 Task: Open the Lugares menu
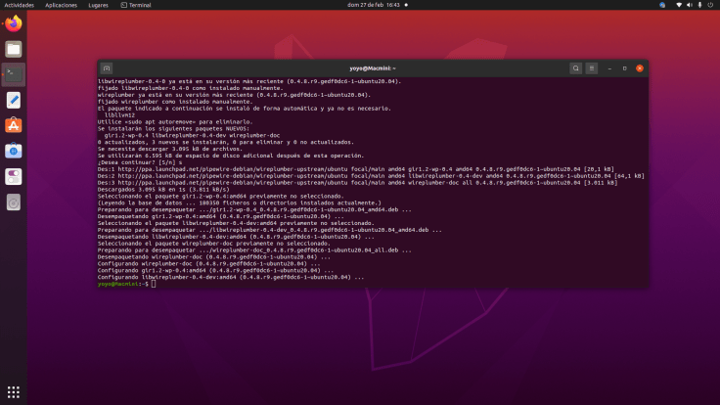(x=98, y=5)
